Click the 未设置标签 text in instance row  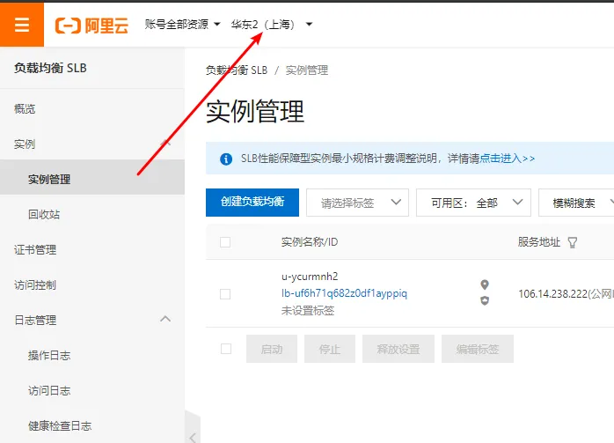(x=308, y=311)
